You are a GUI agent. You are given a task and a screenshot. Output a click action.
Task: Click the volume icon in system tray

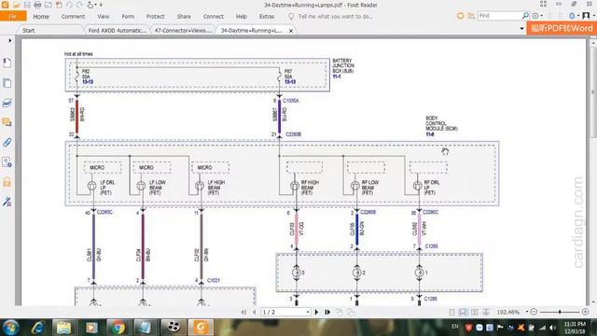[553, 328]
